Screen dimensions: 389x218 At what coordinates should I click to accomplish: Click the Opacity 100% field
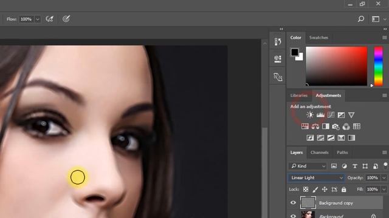[373, 177]
